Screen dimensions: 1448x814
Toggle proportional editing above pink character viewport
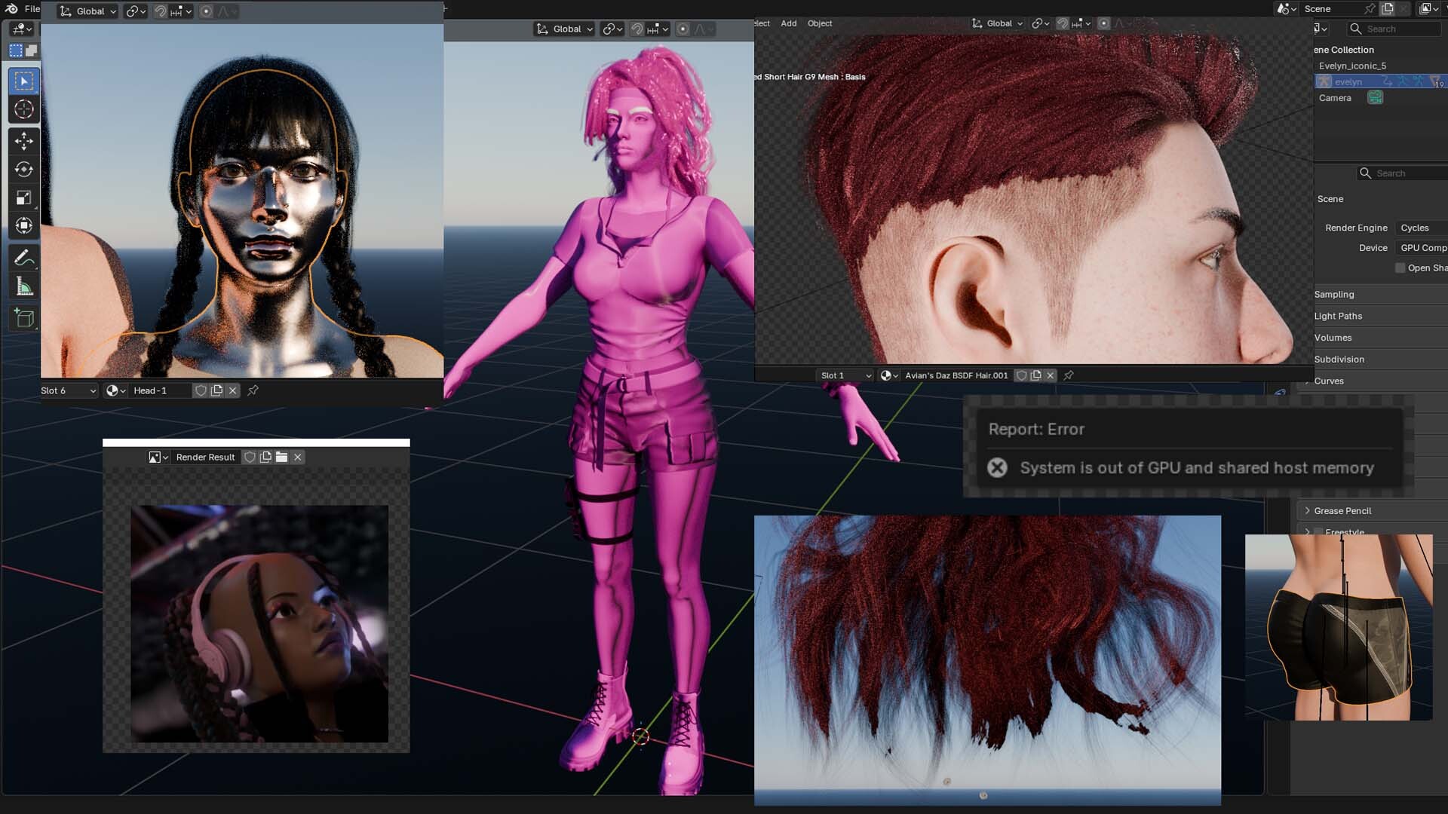pyautogui.click(x=683, y=29)
